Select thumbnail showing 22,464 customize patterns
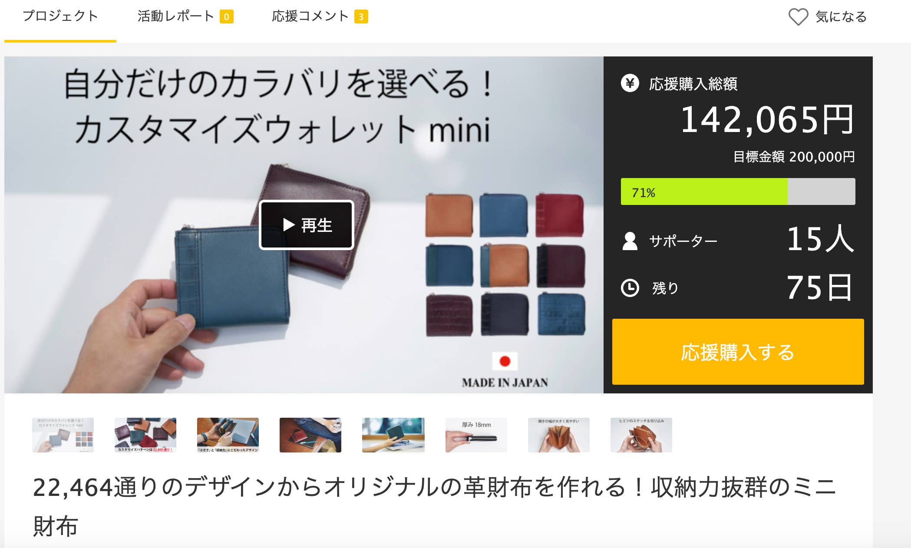Image resolution: width=911 pixels, height=548 pixels. (x=145, y=435)
